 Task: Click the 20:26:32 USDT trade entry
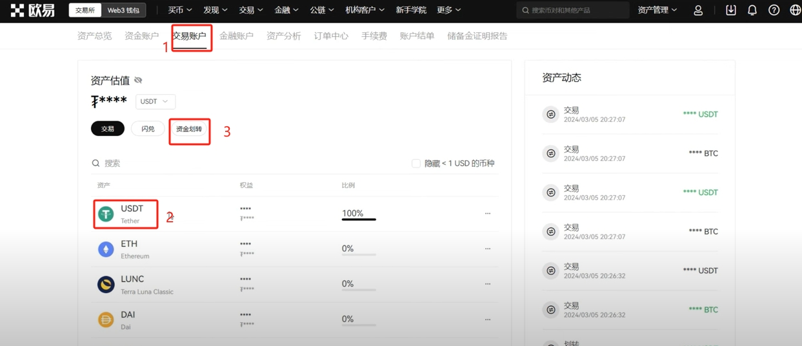click(x=630, y=271)
